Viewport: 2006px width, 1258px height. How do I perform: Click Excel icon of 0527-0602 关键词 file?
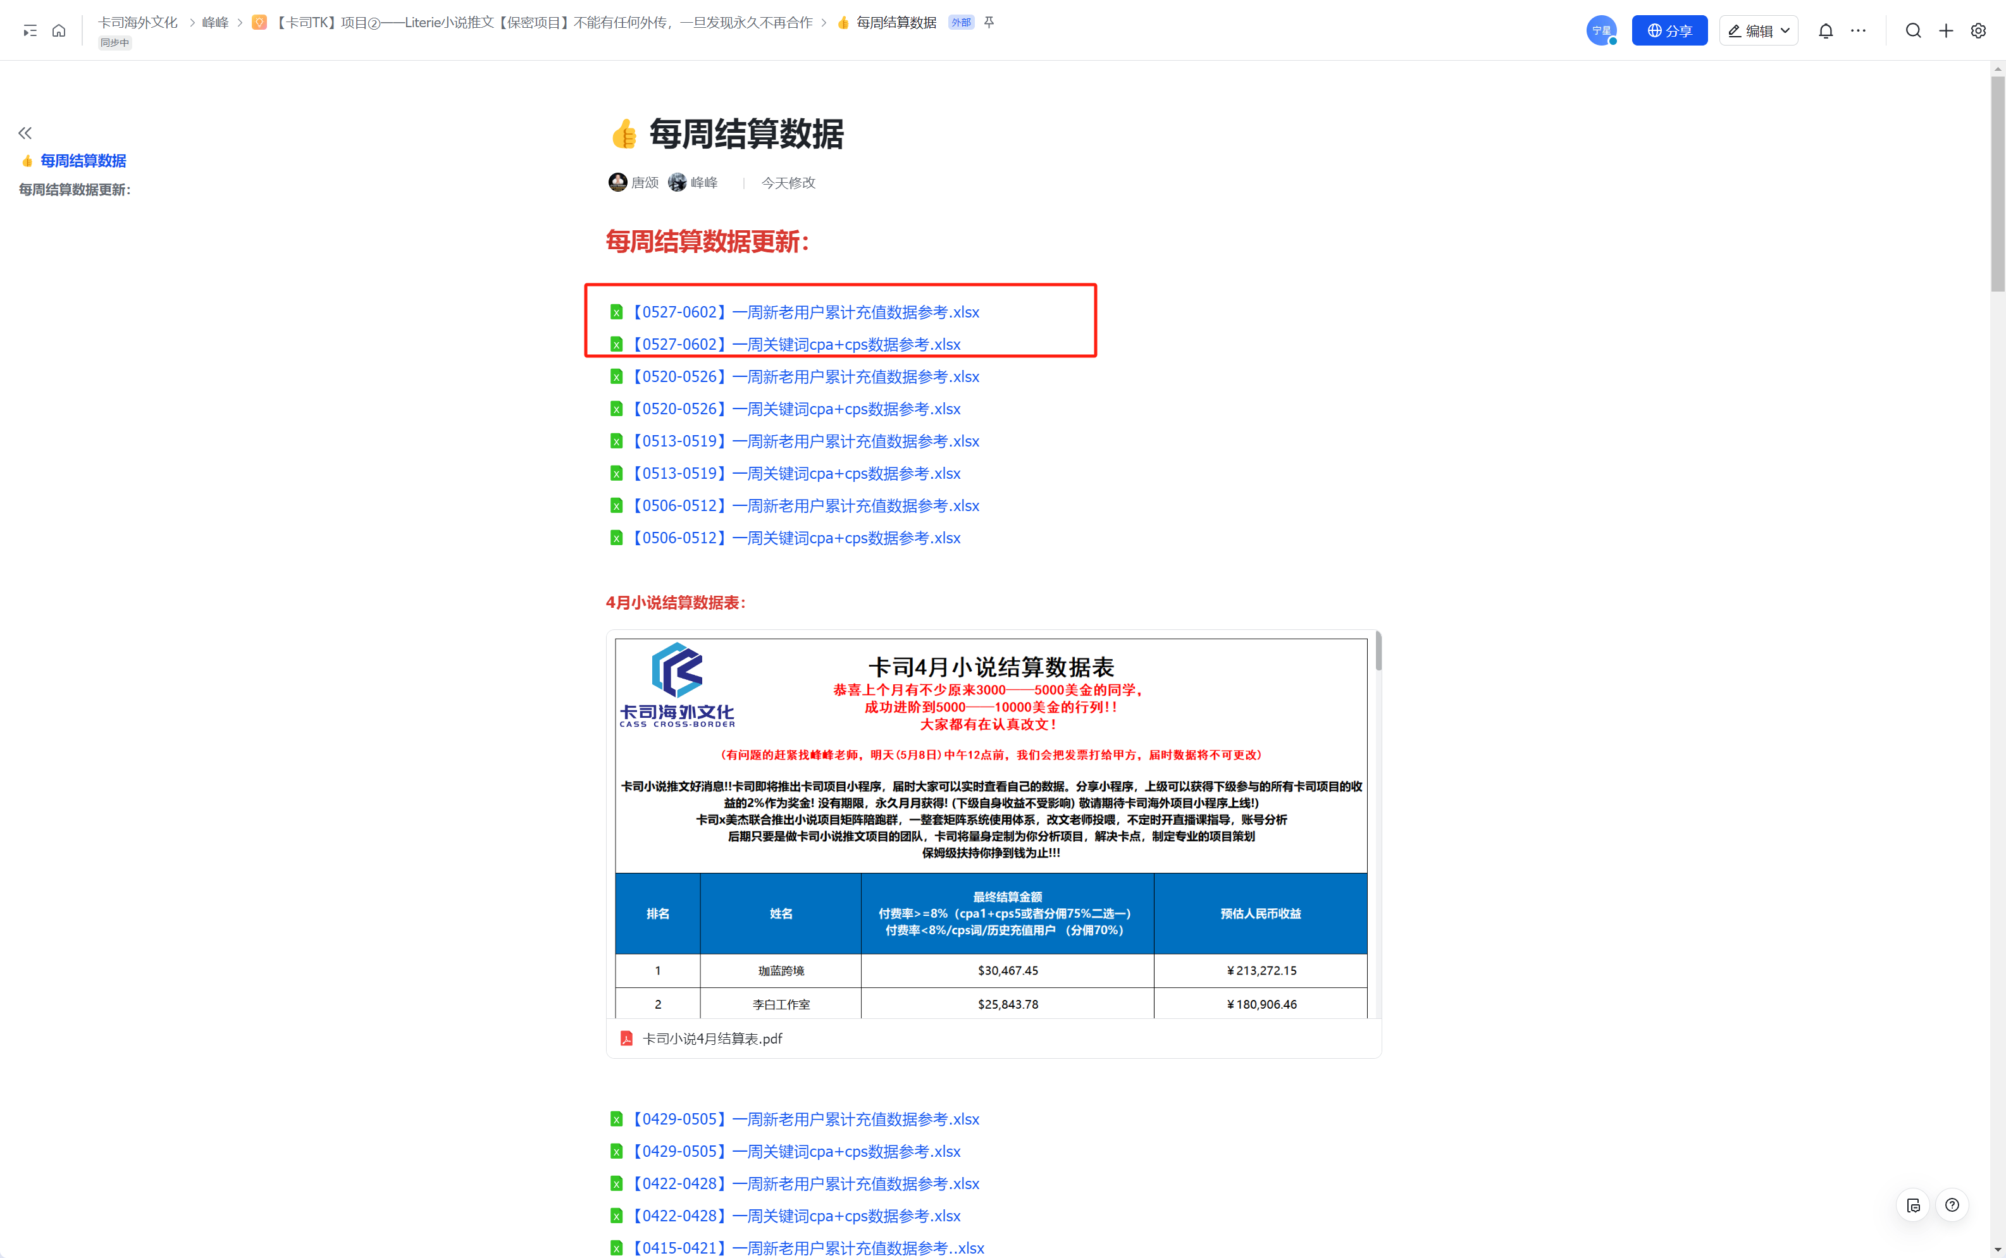pos(617,345)
